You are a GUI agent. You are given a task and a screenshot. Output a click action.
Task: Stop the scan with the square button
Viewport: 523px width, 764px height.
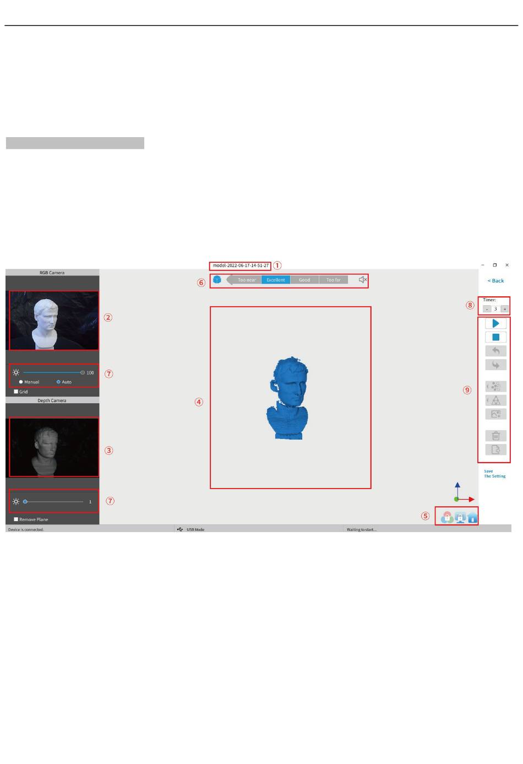pyautogui.click(x=495, y=337)
